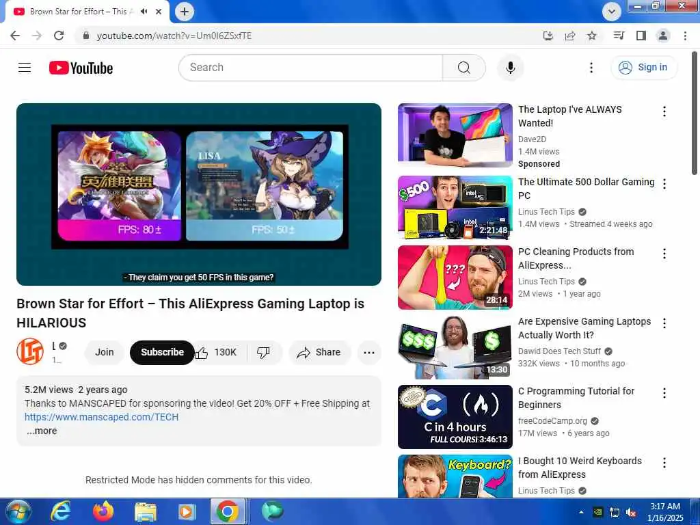Open options for 'I Bought 10 Weird Keyboards'
The height and width of the screenshot is (525, 700).
664,463
